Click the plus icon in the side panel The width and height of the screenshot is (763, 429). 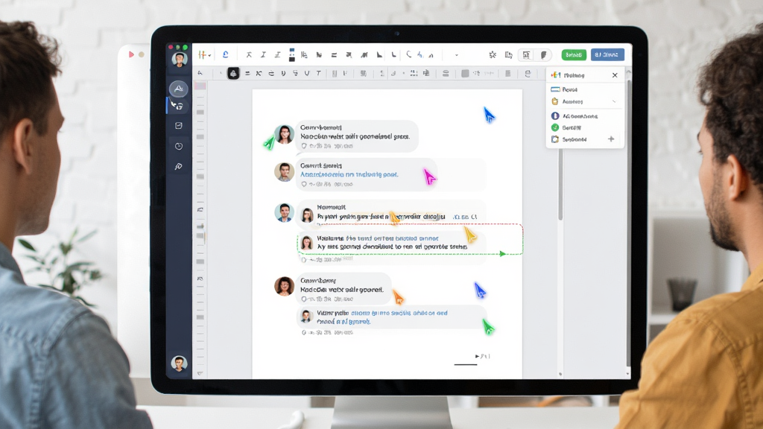(611, 139)
